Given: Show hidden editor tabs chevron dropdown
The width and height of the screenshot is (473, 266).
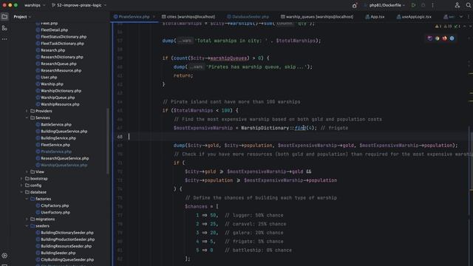Looking at the screenshot, I should pyautogui.click(x=461, y=17).
